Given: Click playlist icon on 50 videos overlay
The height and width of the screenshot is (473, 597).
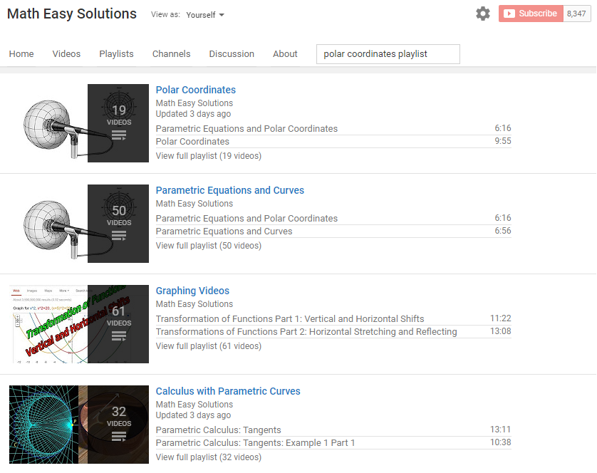Looking at the screenshot, I should pyautogui.click(x=119, y=236).
